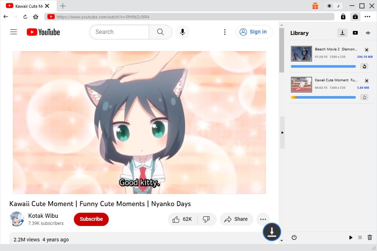Open the Library downloading tab icon
Image resolution: width=377 pixels, height=251 pixels.
pos(342,33)
